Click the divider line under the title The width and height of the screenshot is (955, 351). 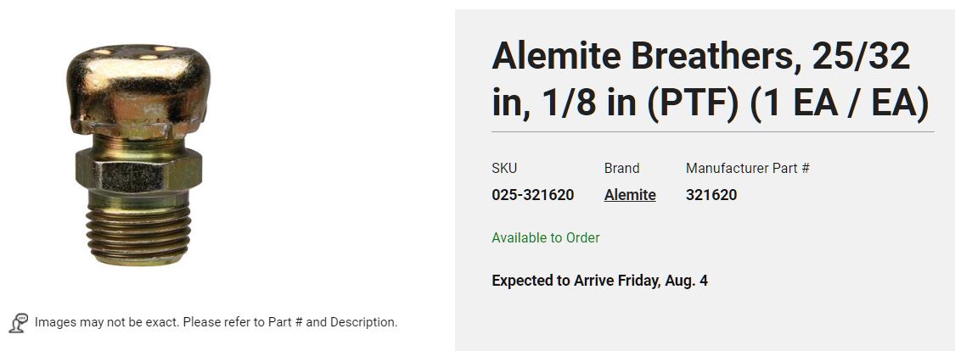(712, 131)
